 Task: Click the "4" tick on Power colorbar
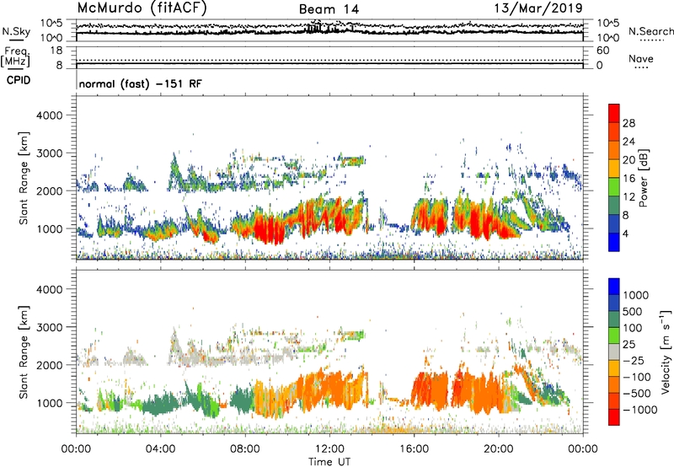click(x=625, y=233)
